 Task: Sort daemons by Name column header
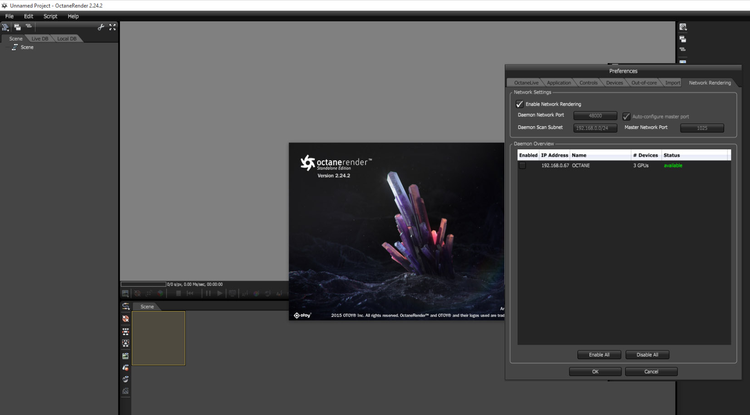[601, 155]
